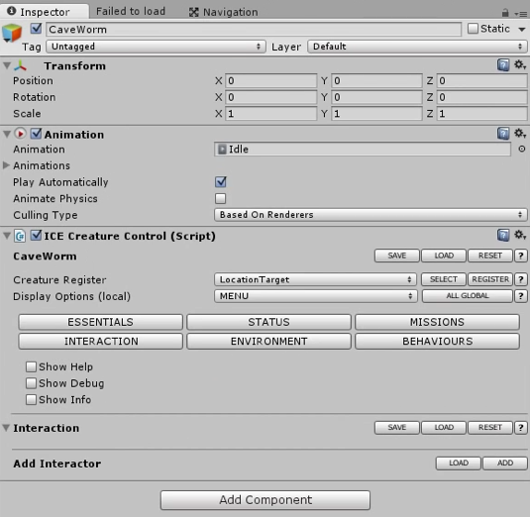Click the GameObject cube icon

click(12, 33)
